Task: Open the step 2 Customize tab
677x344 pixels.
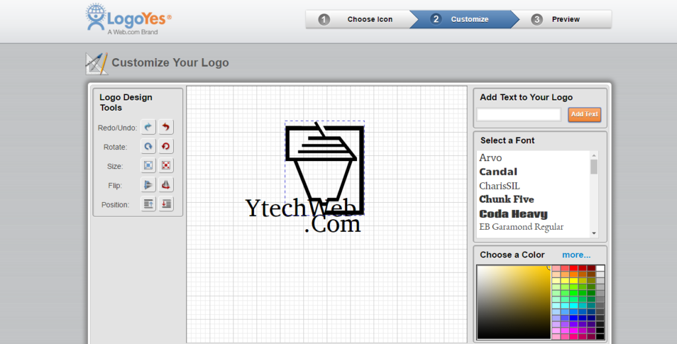Action: tap(464, 19)
